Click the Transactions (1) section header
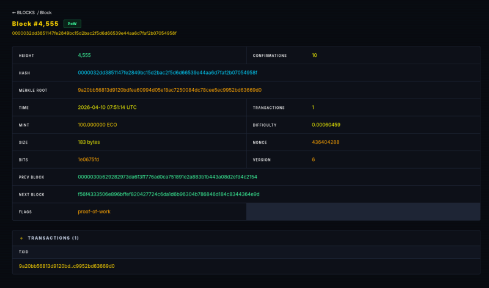 (53, 238)
